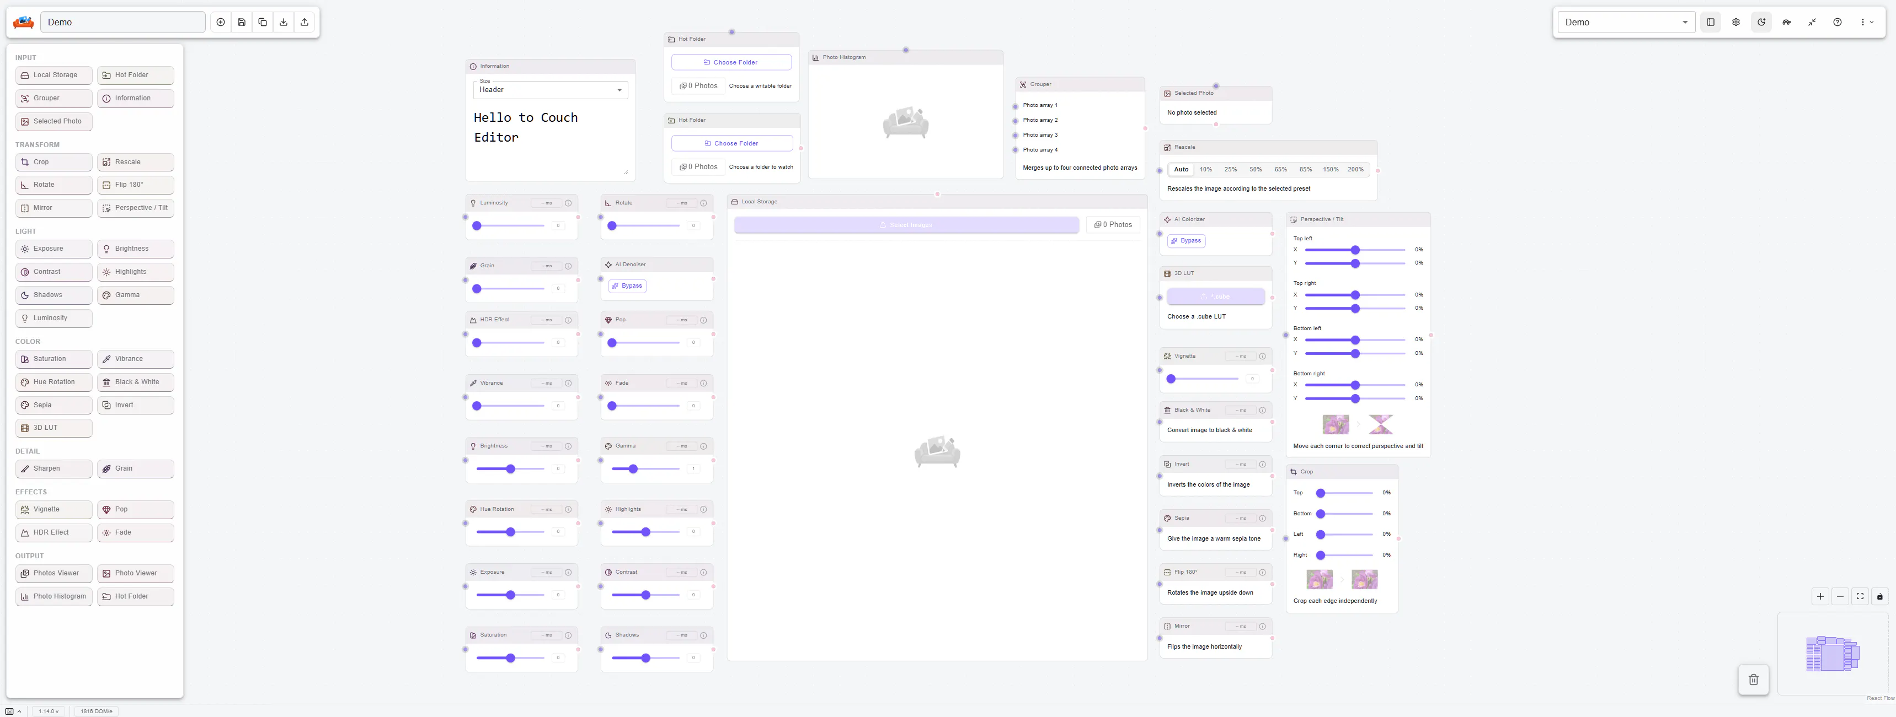Click the Hello to Couch Editor text area
This screenshot has height=717, width=1896.
coord(551,140)
